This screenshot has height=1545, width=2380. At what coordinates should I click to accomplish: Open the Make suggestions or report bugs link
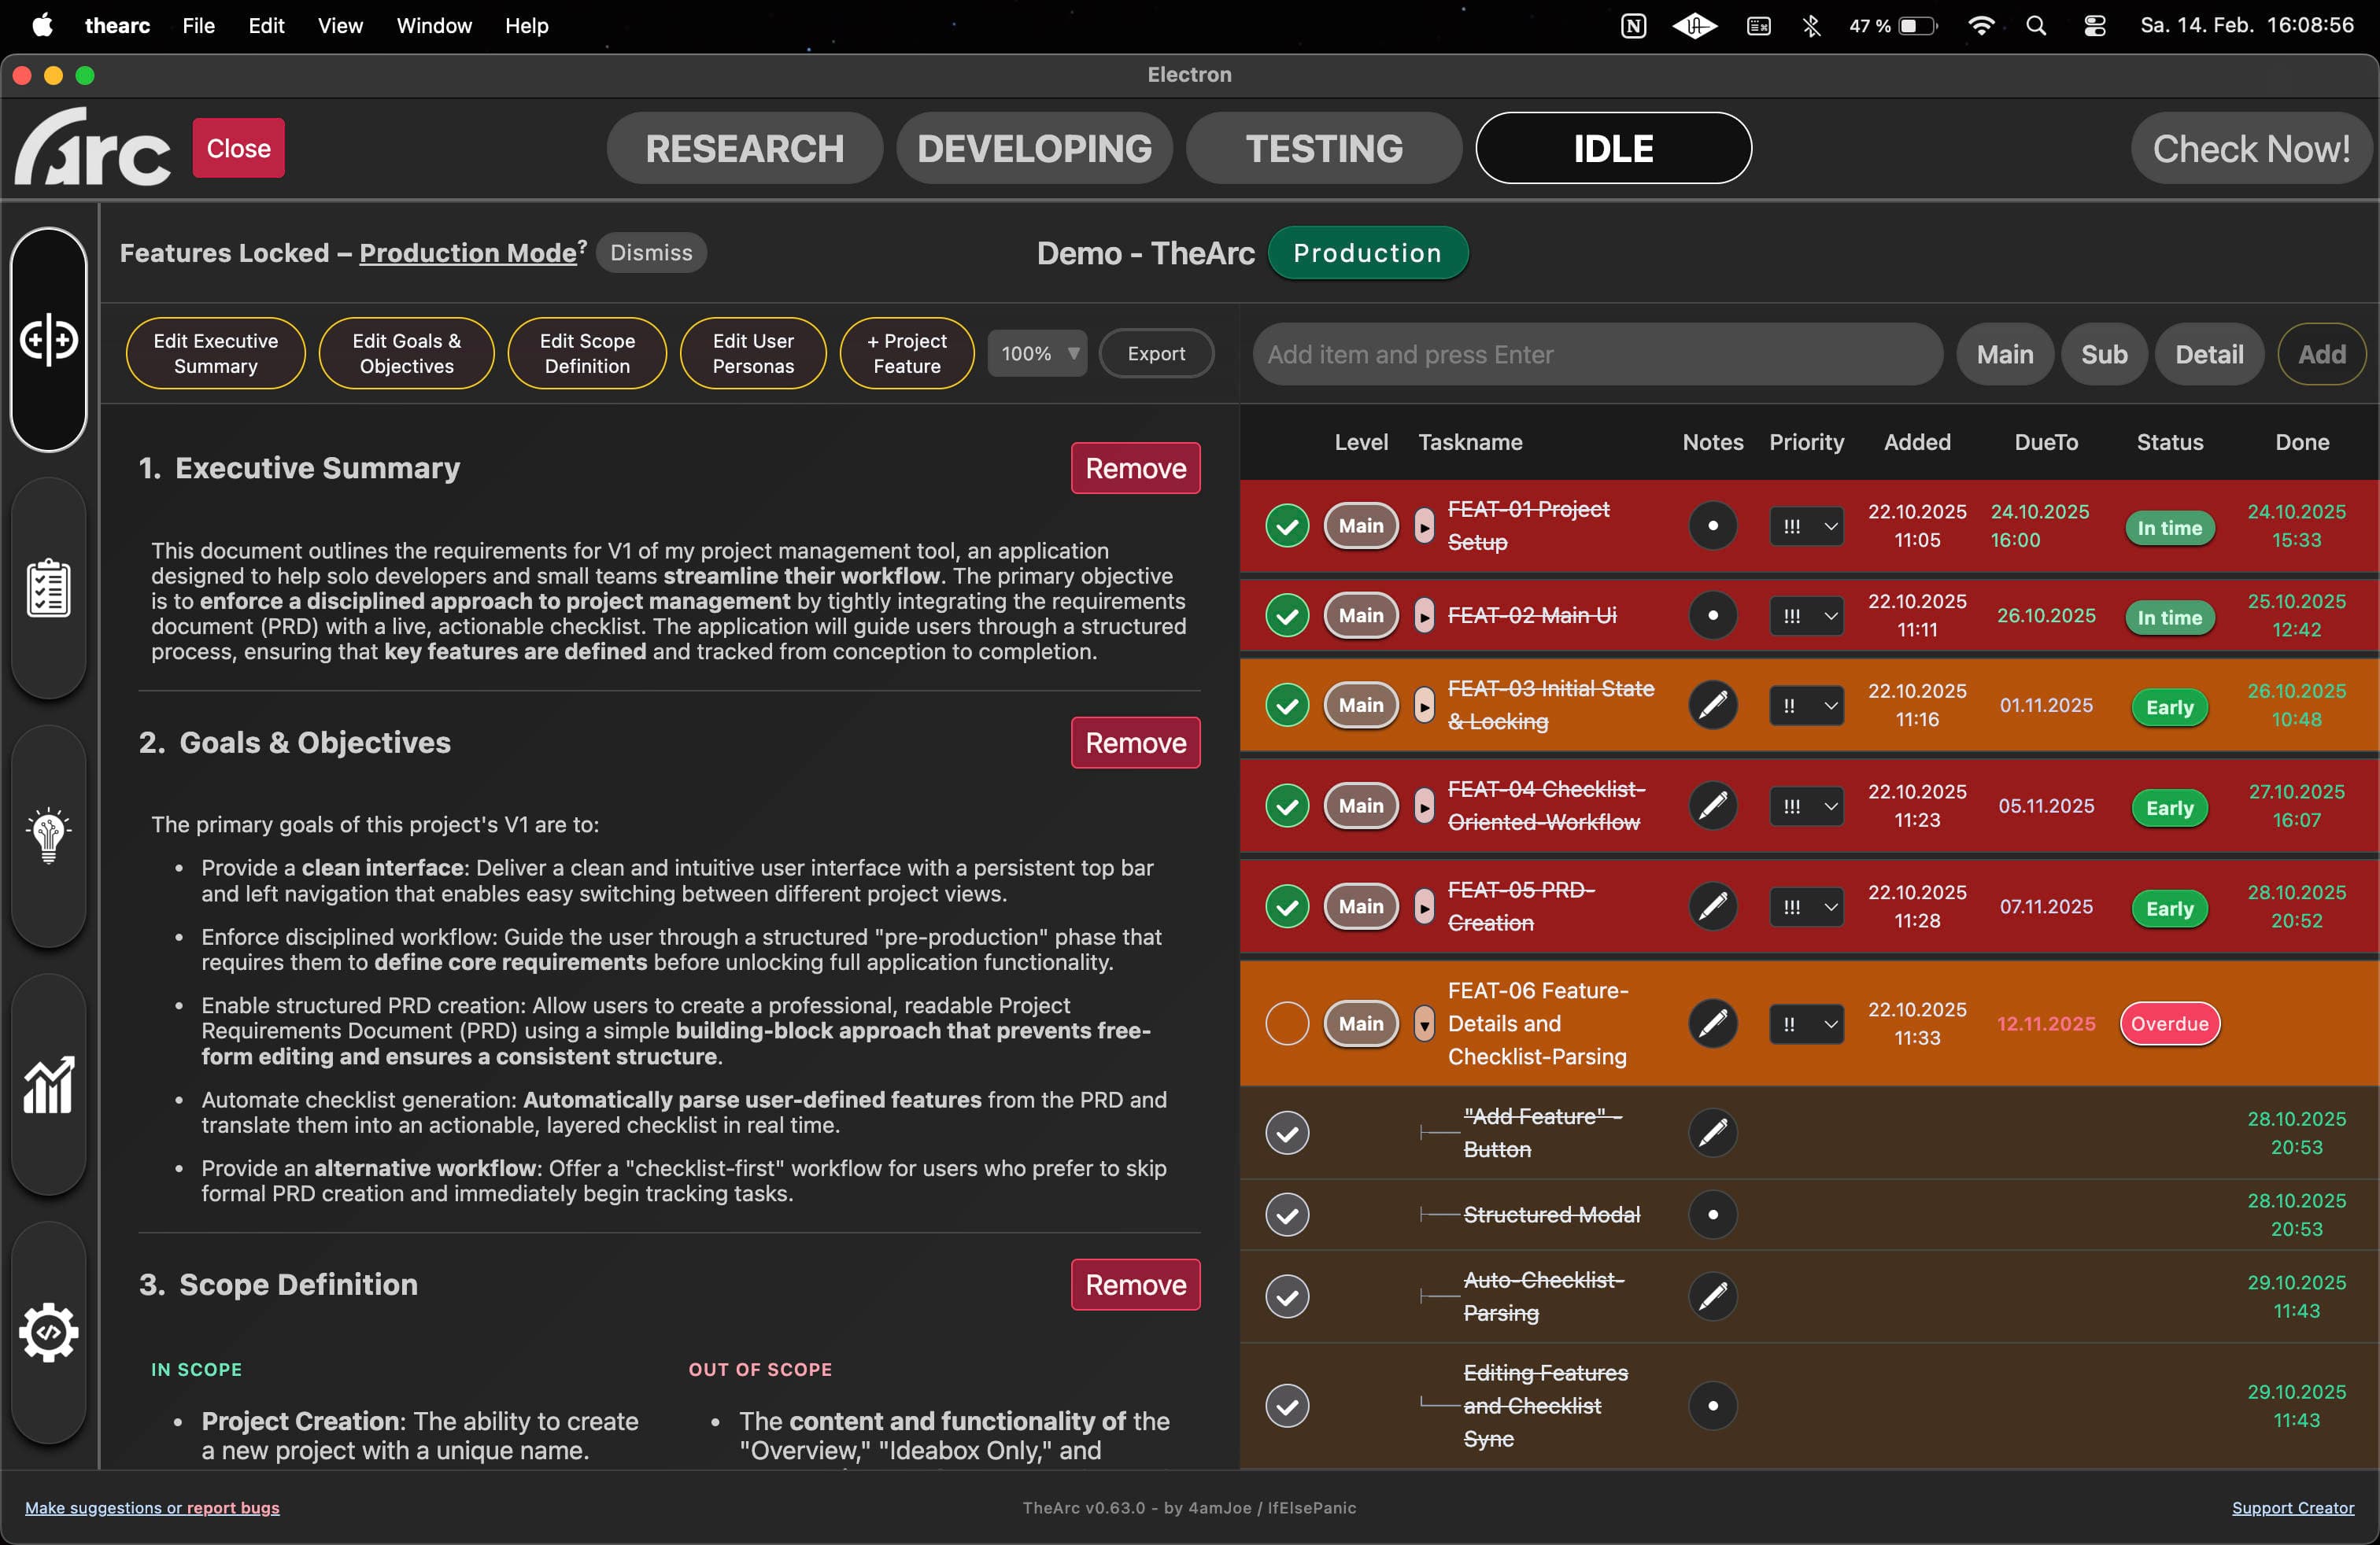151,1507
